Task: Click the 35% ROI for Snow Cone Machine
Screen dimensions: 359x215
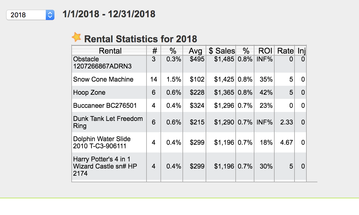Action: [266, 80]
